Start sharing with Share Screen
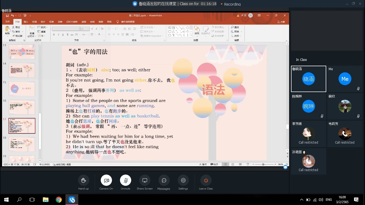This screenshot has height=205, width=365. point(145,180)
